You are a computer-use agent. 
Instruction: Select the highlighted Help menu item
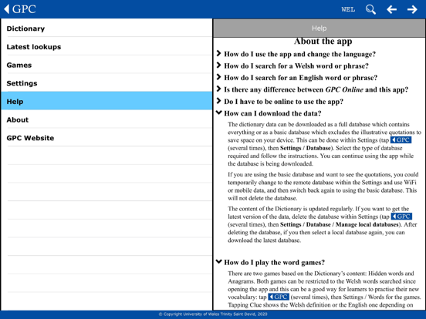point(106,101)
